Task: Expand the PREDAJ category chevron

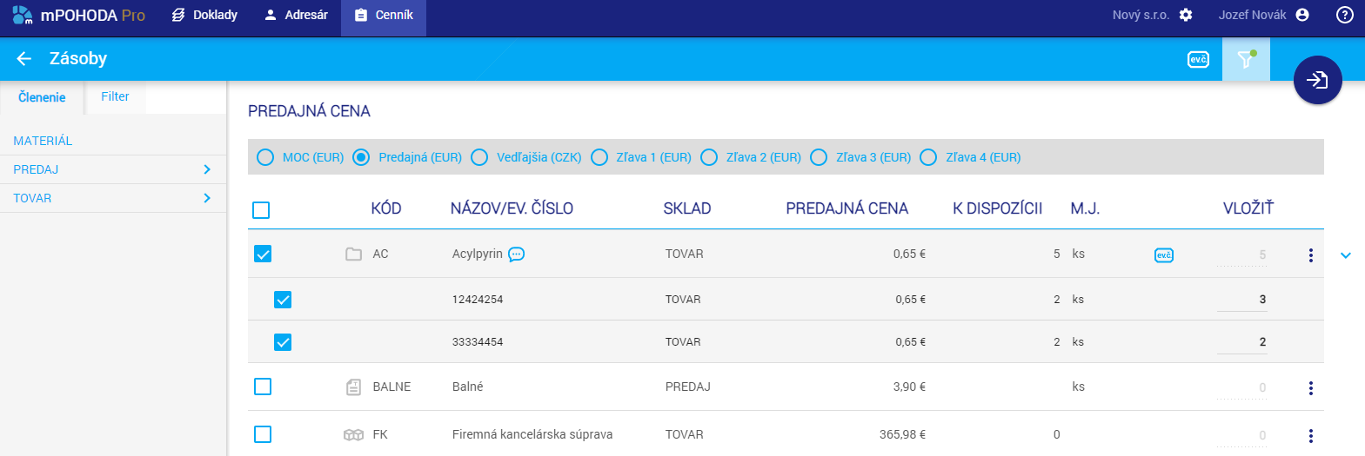Action: click(x=207, y=169)
